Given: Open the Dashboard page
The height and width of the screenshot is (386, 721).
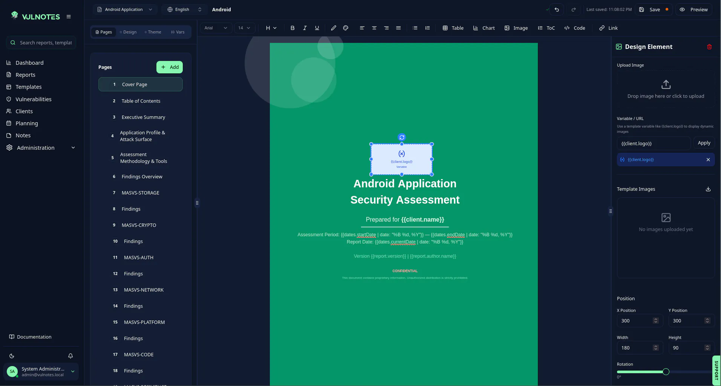Looking at the screenshot, I should pos(29,63).
